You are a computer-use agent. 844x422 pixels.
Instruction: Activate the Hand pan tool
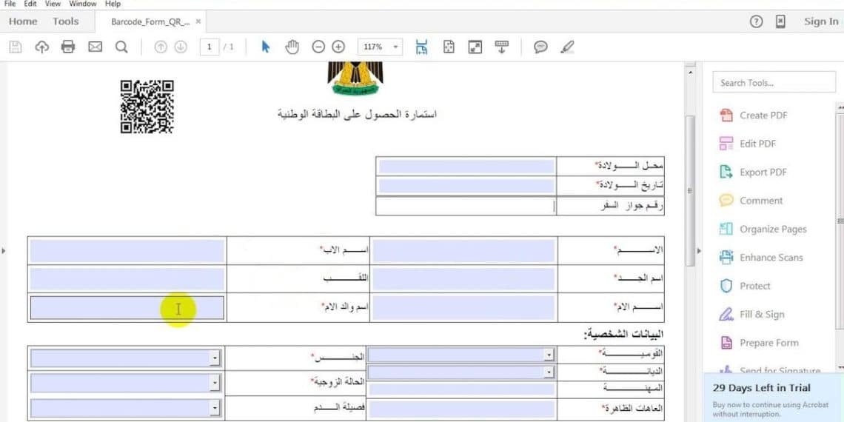coord(292,47)
